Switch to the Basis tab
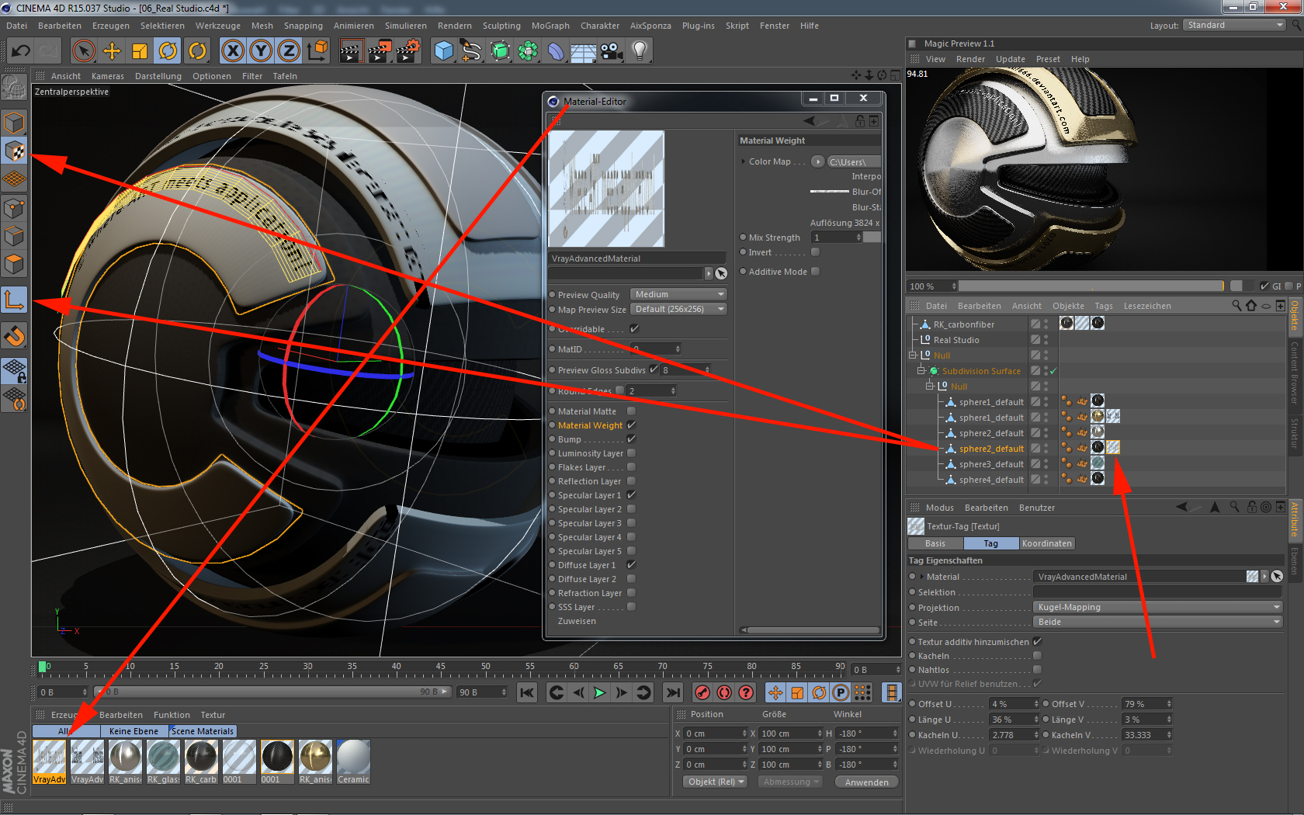1304x815 pixels. point(935,543)
